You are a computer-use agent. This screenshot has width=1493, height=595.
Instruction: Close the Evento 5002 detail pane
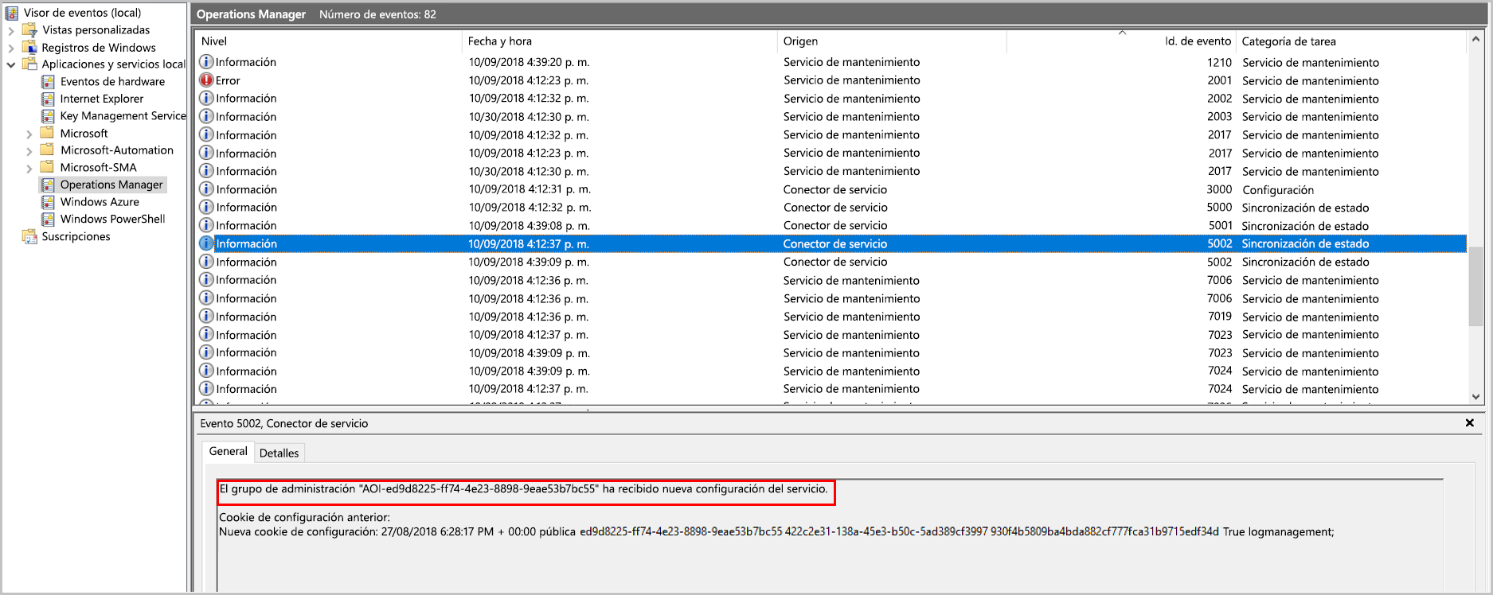coord(1470,423)
